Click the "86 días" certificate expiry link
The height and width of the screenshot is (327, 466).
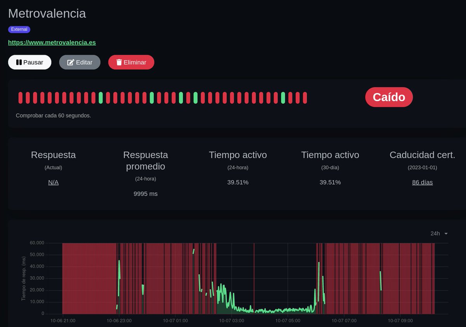coord(422,182)
